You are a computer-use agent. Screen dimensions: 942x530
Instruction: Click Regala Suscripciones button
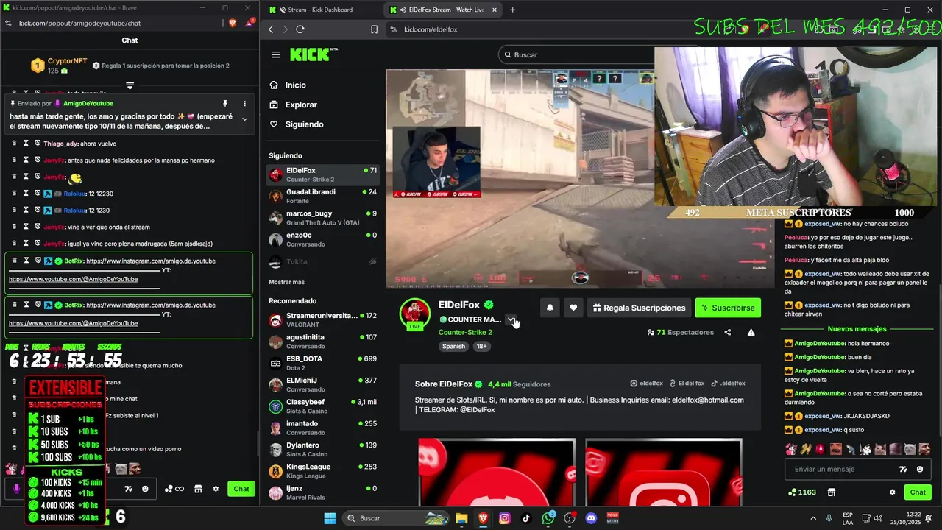pos(639,308)
